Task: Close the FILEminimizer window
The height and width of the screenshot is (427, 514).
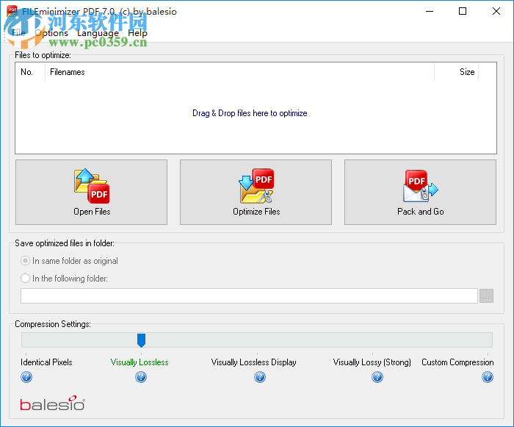Action: tap(496, 11)
